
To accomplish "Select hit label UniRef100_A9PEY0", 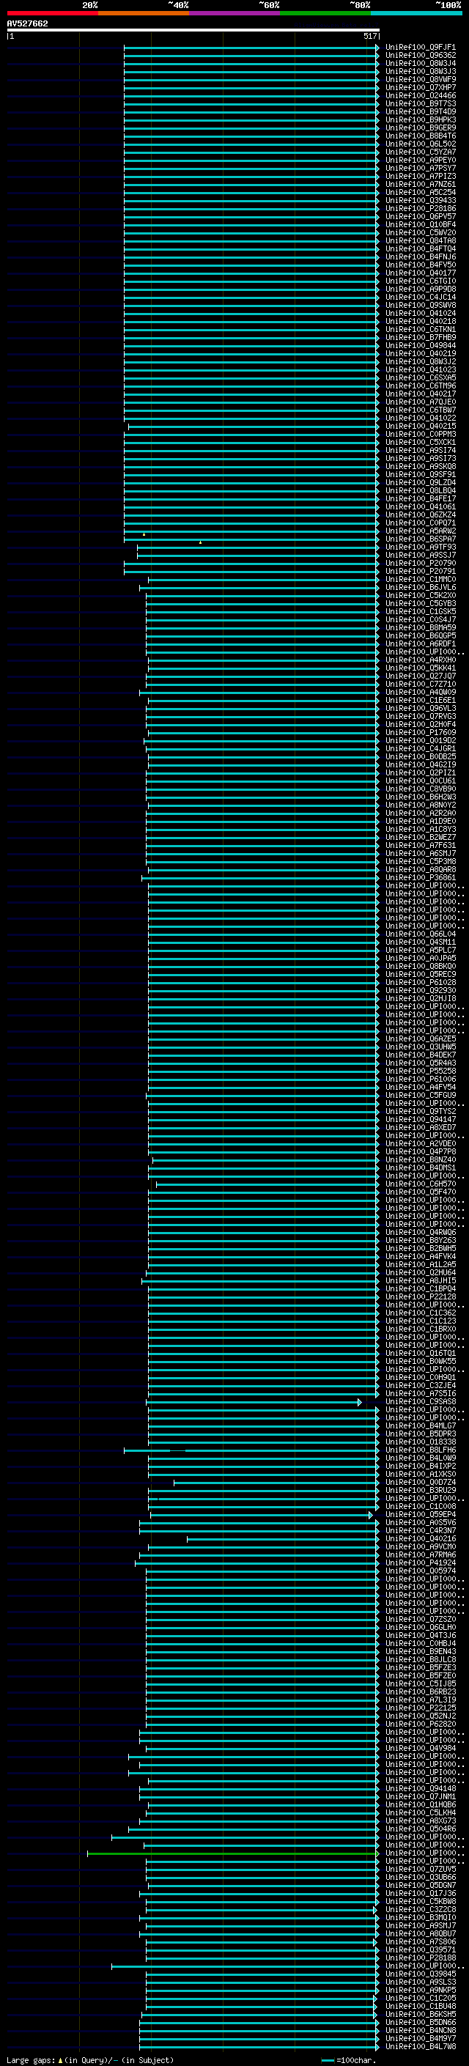I will point(420,160).
